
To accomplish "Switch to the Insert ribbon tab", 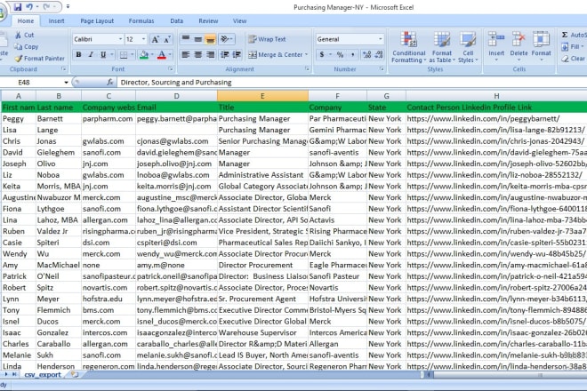I will tap(56, 21).
